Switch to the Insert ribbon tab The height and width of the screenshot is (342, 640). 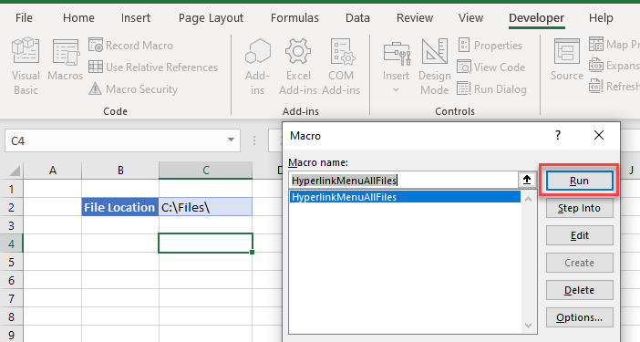tap(136, 18)
